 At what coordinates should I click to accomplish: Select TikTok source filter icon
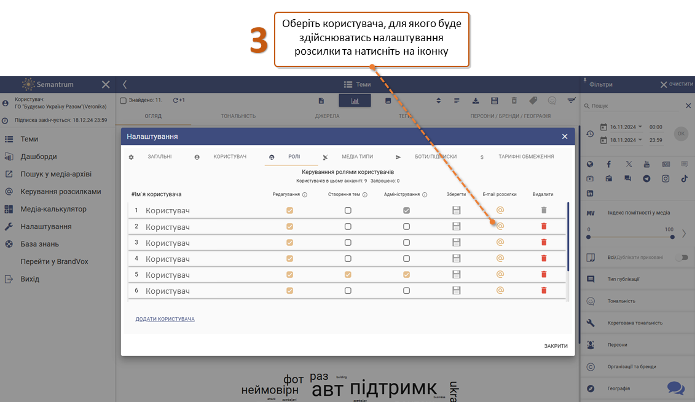pos(685,178)
